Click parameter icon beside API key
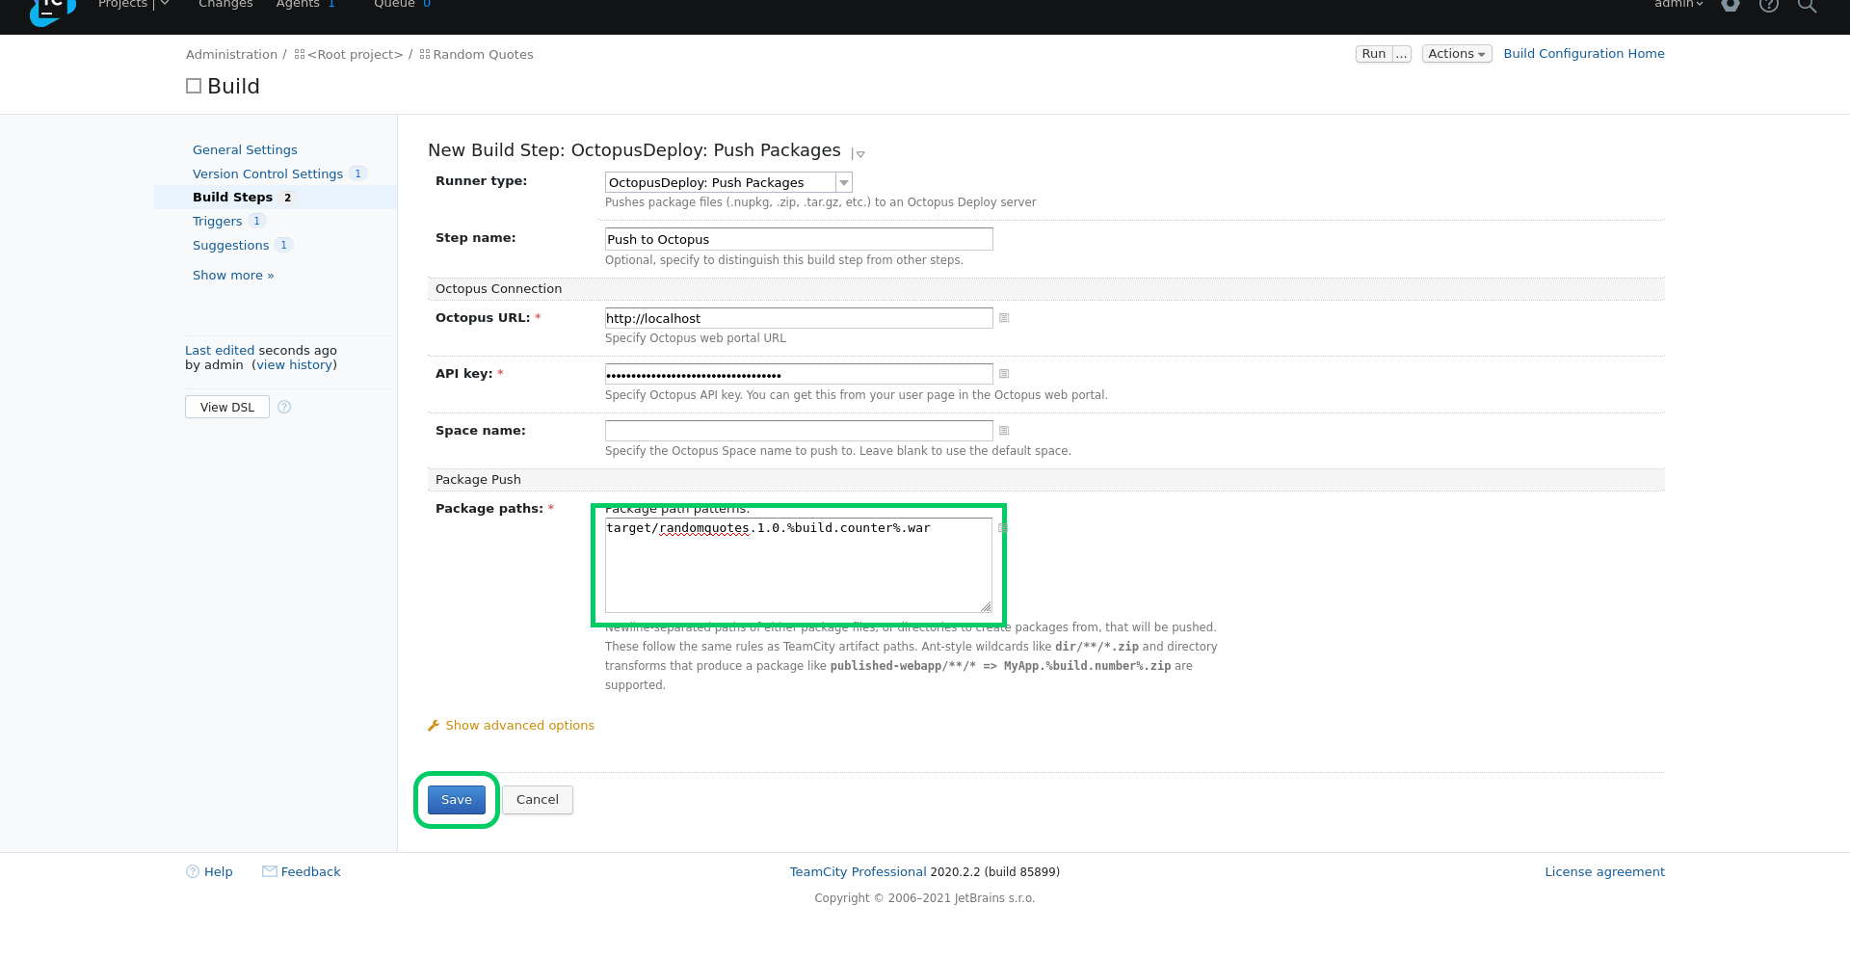 click(1004, 374)
